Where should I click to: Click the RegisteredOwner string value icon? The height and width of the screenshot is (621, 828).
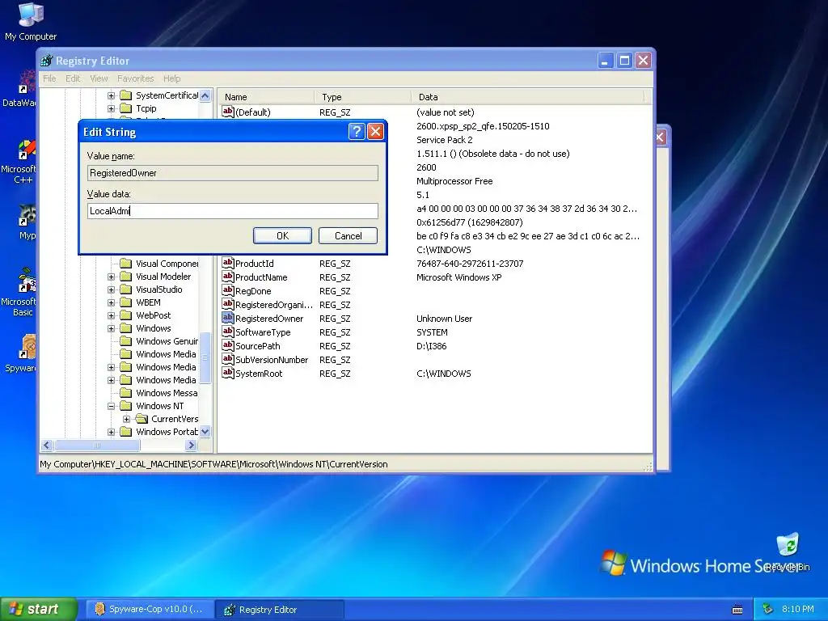pos(227,317)
